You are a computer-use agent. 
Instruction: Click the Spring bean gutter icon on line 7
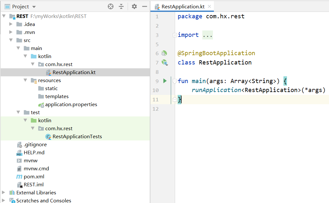point(165,62)
